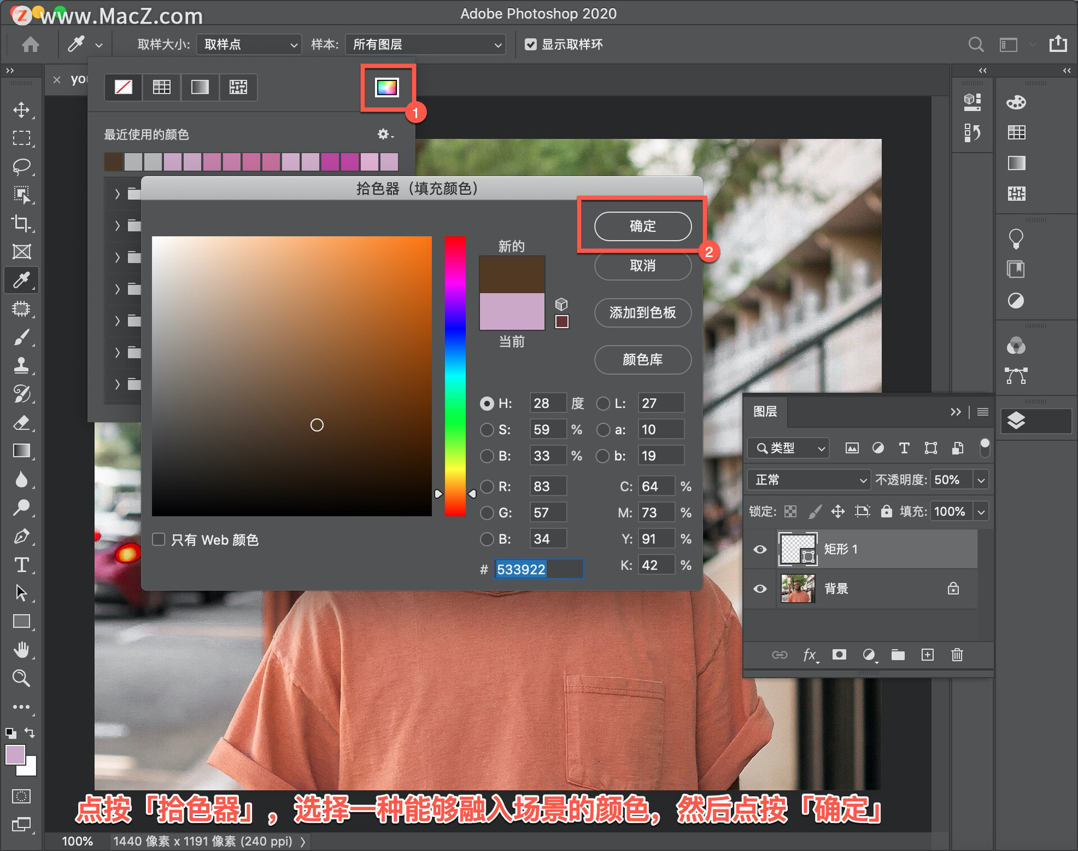This screenshot has width=1078, height=851.
Task: Select the Lasso tool
Action: 21,167
